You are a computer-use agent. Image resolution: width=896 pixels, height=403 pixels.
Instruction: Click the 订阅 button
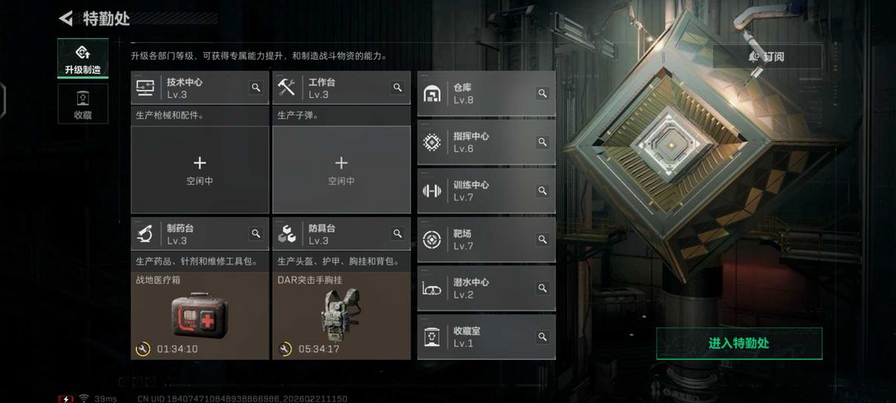[767, 56]
